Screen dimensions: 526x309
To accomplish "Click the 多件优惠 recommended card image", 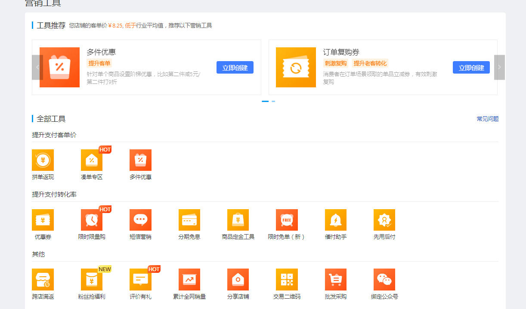I will tap(59, 67).
